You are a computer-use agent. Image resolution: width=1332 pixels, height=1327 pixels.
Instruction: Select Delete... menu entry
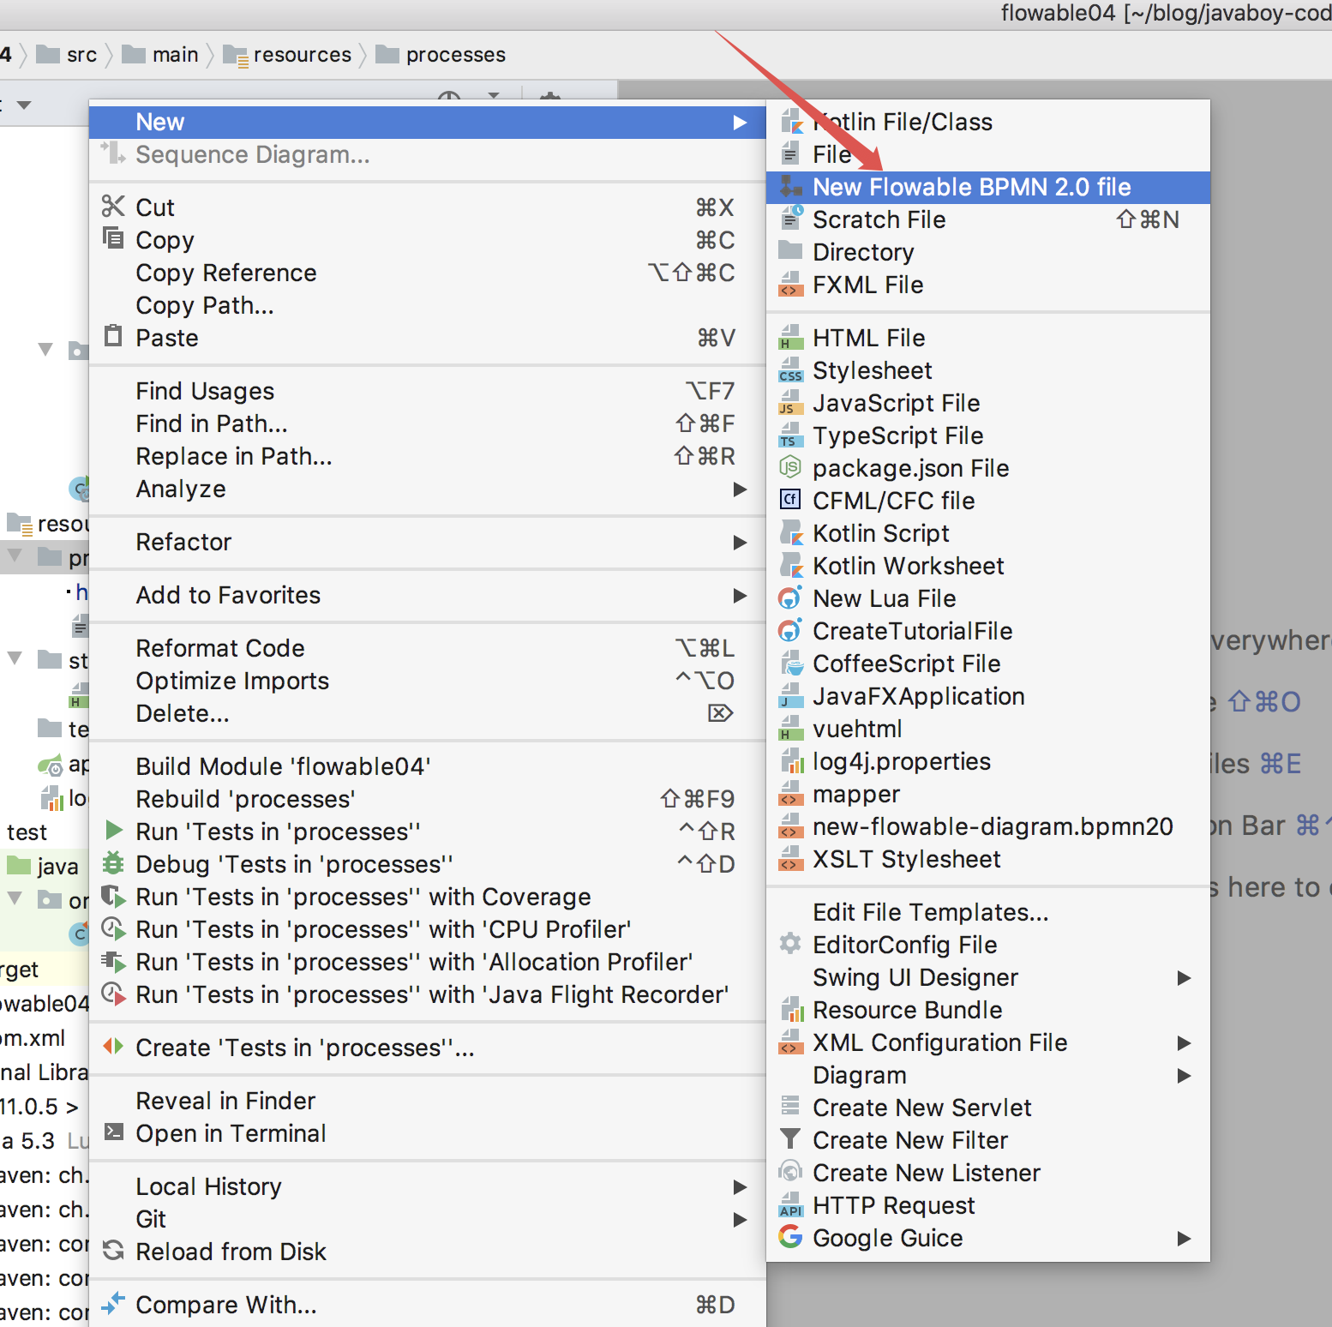pos(428,713)
